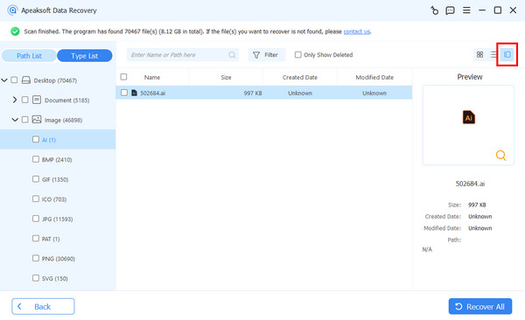Click the search magnifier in the search box
This screenshot has width=525, height=320.
(232, 55)
